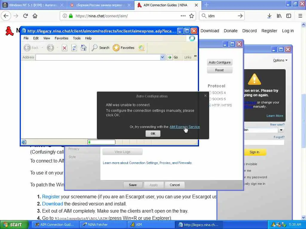Click Reset button in connection settings
Image resolution: width=306 pixels, height=229 pixels.
(x=220, y=70)
